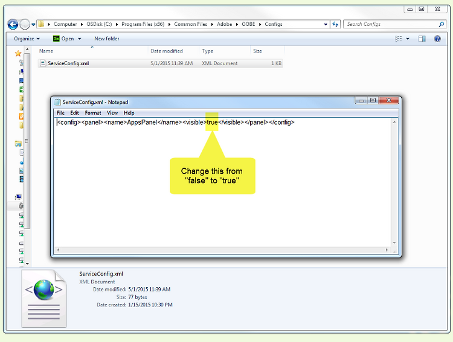The image size is (453, 342).
Task: Open Notepad View menu
Action: tap(112, 113)
